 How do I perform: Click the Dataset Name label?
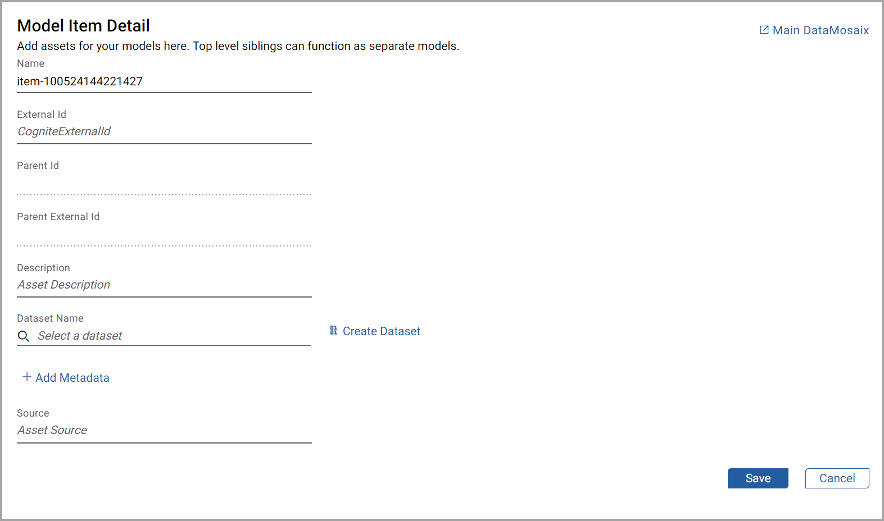click(50, 318)
